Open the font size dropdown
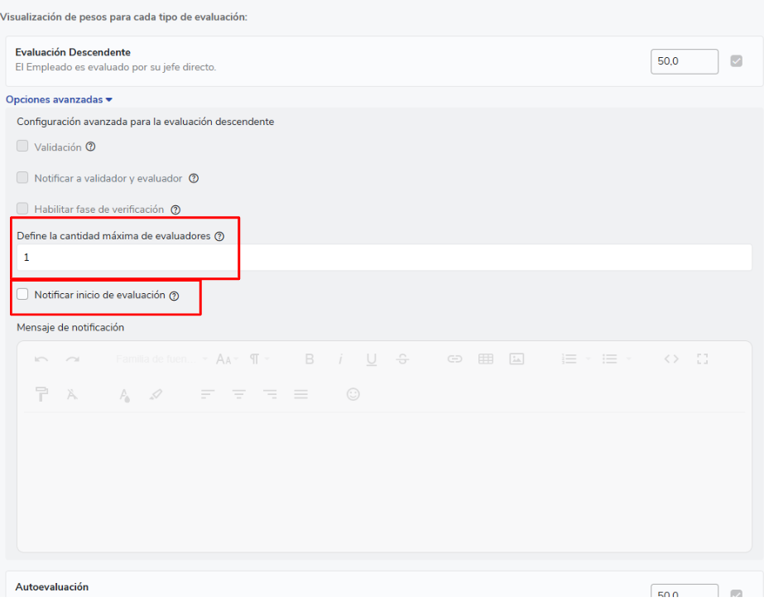The height and width of the screenshot is (607, 764). [226, 359]
